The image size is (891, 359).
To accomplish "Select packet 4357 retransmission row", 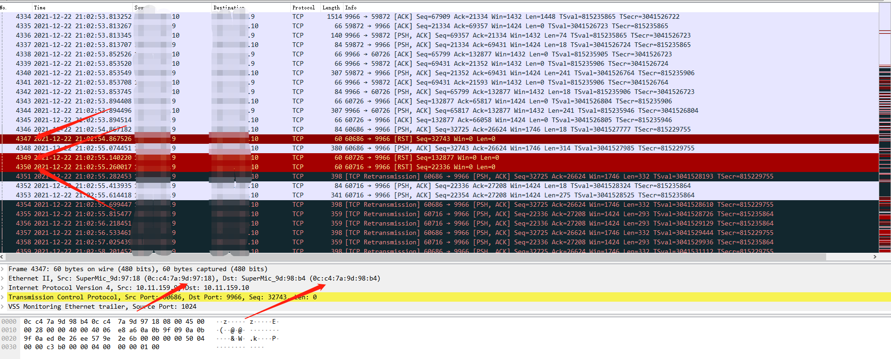I will pyautogui.click(x=439, y=233).
